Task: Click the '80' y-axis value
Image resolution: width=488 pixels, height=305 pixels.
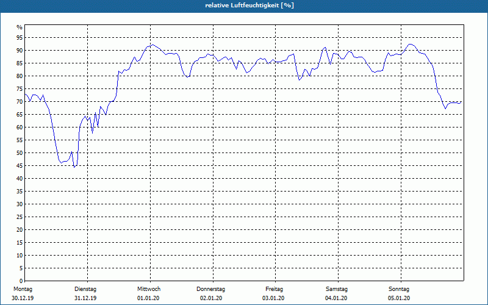Action: (x=20, y=76)
